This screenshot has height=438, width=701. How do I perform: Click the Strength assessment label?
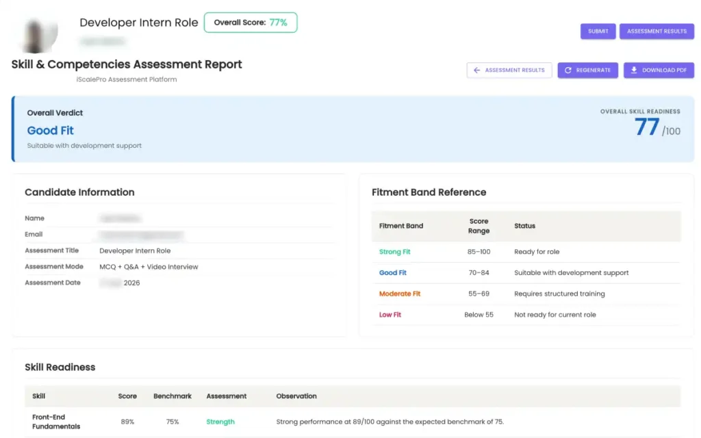click(220, 422)
